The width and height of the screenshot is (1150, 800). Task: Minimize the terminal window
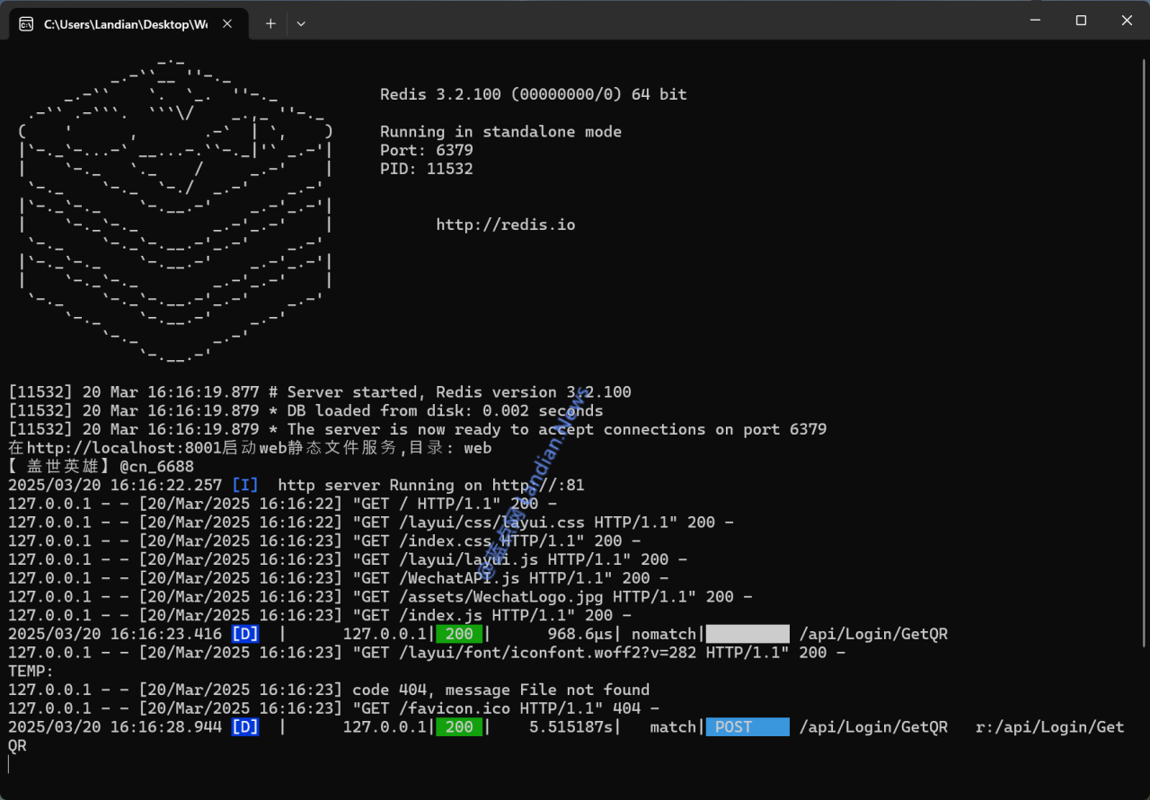1036,20
